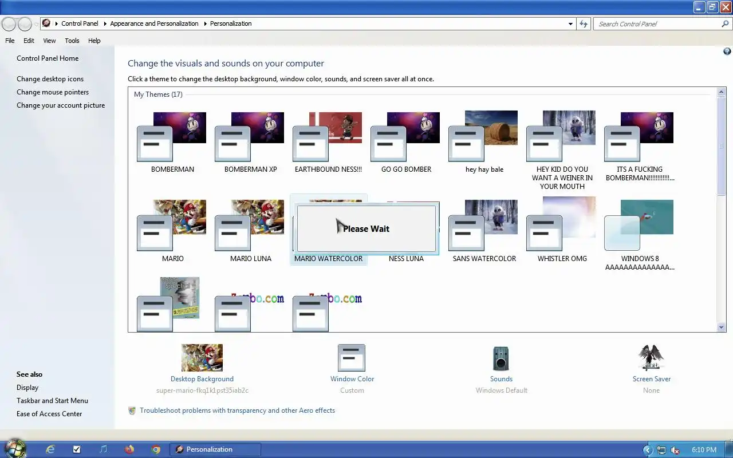Click the Back navigation button
This screenshot has height=458, width=733.
pos(9,24)
